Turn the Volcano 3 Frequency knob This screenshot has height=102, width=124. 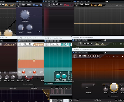(114, 87)
